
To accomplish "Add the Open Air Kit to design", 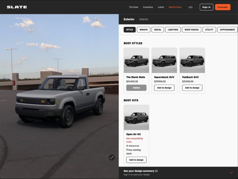I will (x=136, y=160).
